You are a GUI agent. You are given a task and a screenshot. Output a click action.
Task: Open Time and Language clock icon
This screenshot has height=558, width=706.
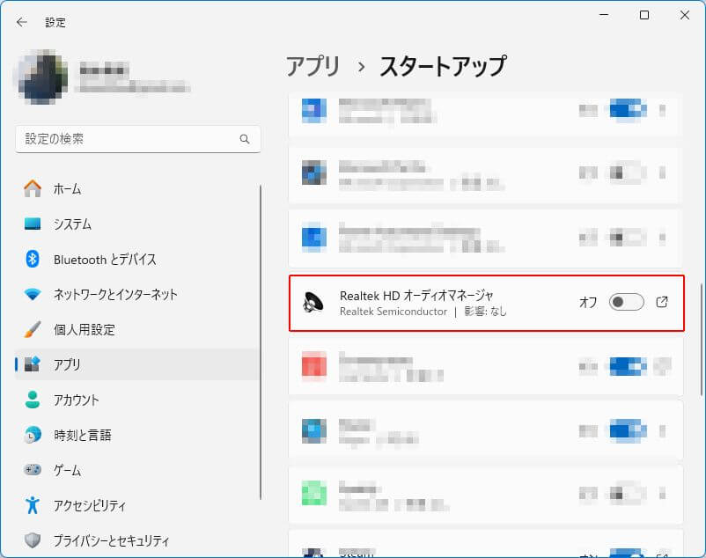[x=33, y=435]
